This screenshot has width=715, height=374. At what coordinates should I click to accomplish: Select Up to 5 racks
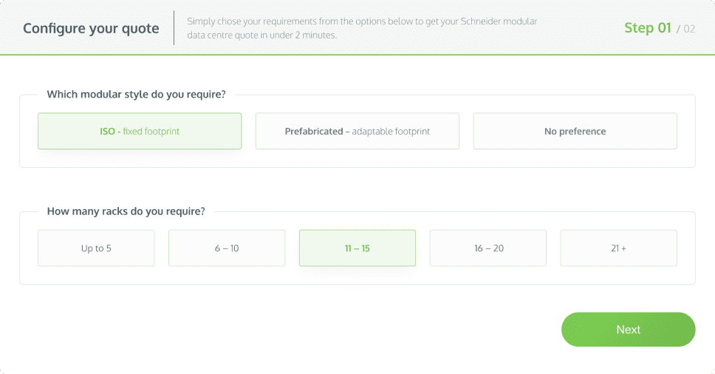(96, 248)
